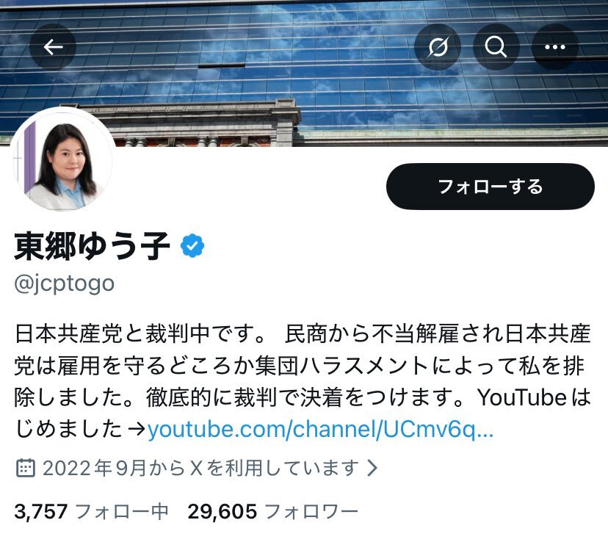608x542 pixels.
Task: Tap the display name 東郷ゆう子
Action: (92, 245)
